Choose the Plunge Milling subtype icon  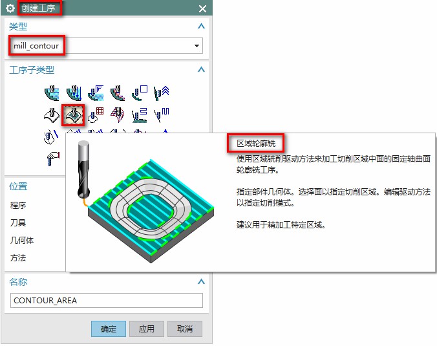74,93
